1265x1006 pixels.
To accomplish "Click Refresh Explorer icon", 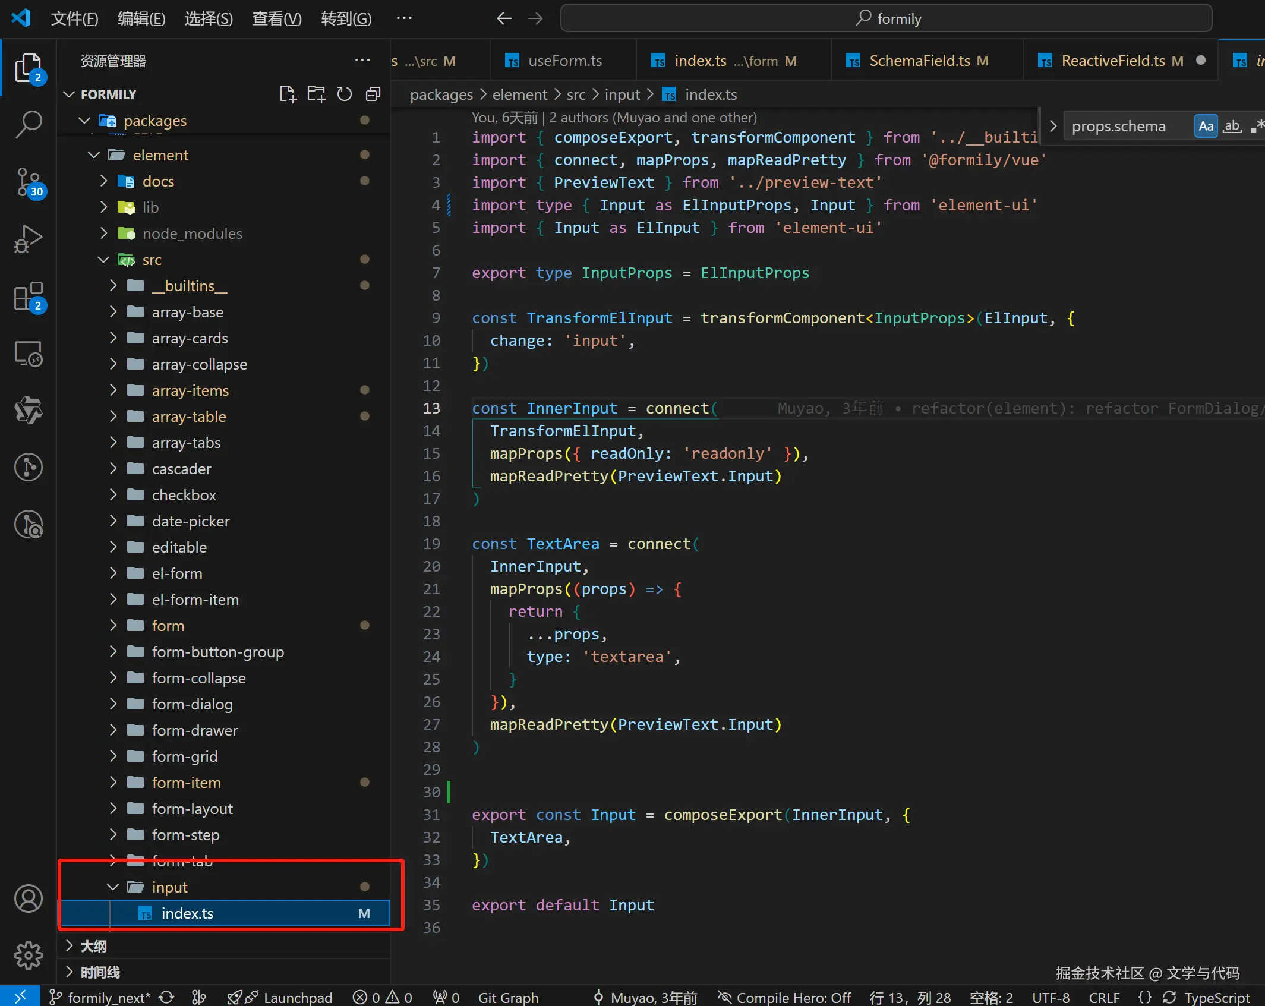I will tap(345, 94).
